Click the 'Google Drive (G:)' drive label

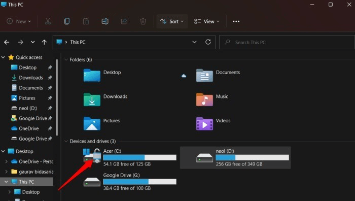122,175
